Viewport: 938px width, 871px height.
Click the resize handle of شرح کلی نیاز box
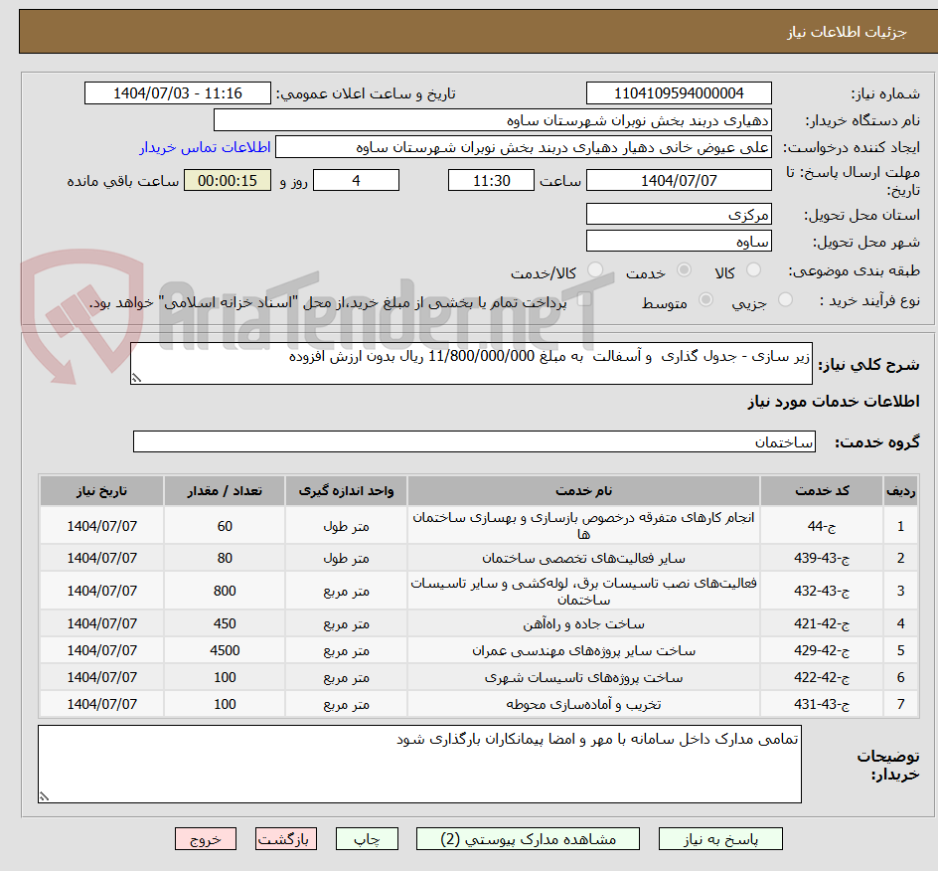138,379
